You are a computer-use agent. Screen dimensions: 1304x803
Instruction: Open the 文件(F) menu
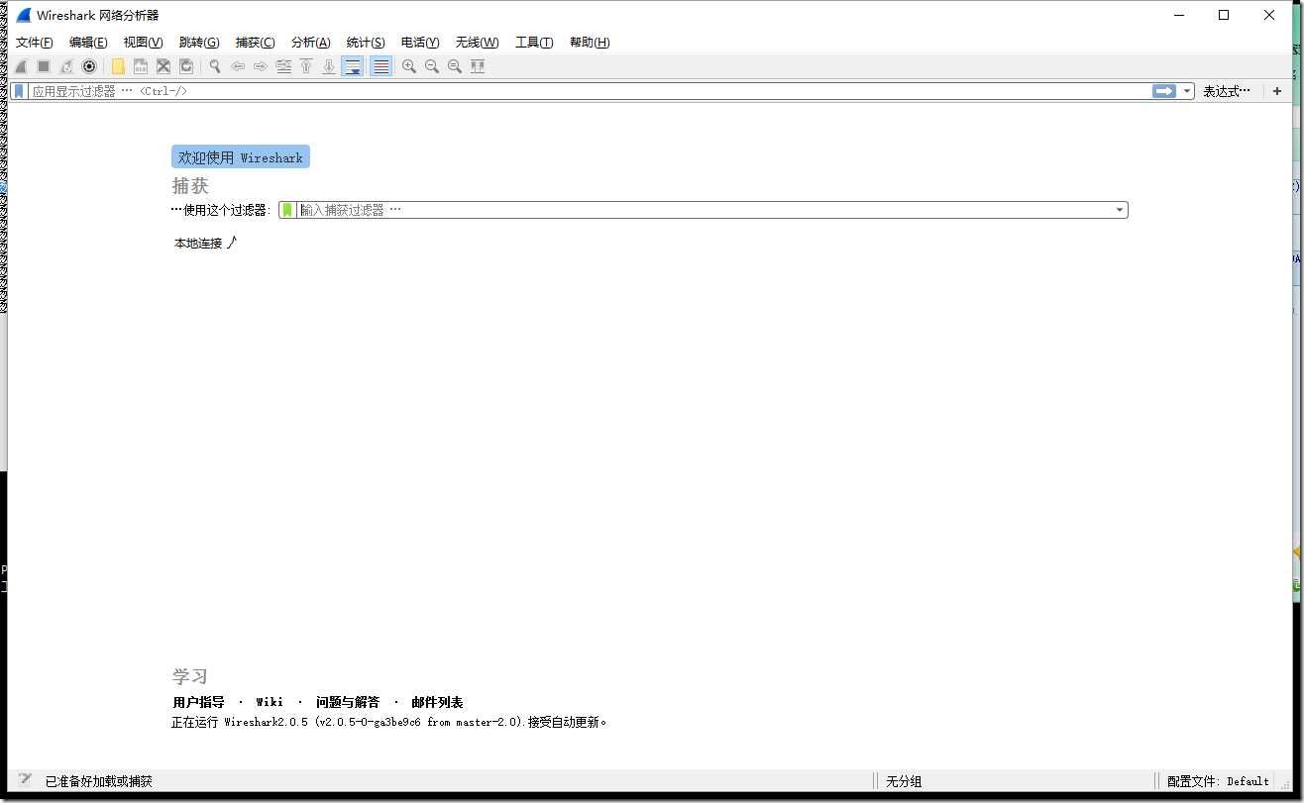click(35, 43)
